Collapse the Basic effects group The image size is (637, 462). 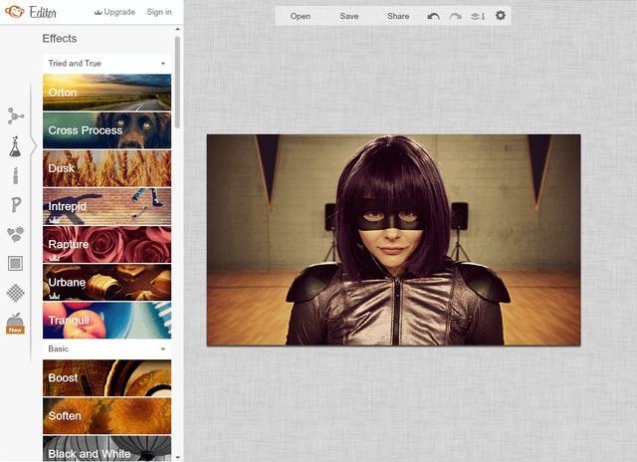click(106, 349)
